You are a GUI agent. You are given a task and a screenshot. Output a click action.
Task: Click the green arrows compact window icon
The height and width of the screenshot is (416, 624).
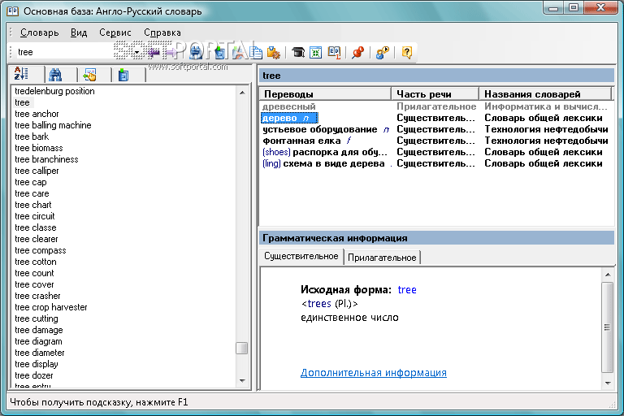tap(315, 53)
